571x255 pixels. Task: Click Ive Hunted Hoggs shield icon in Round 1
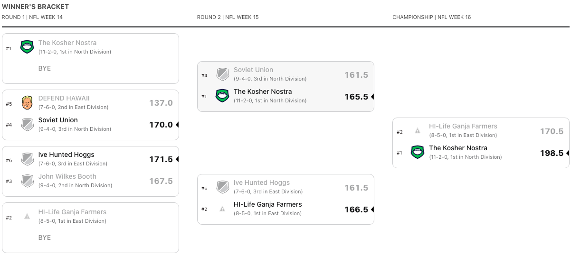27,159
